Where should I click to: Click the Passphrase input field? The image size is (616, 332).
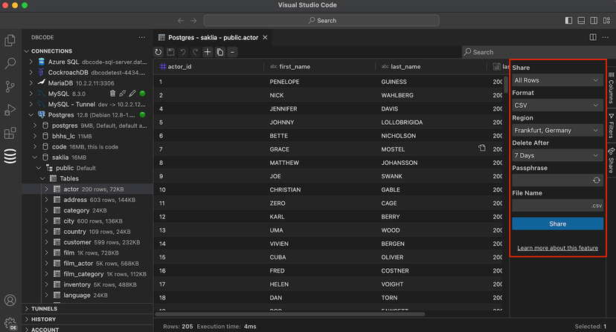557,180
